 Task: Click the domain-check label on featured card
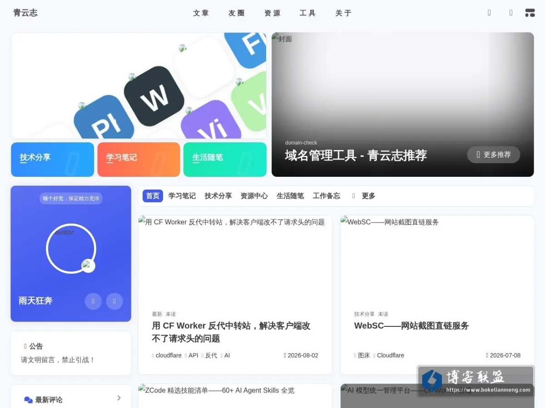tap(301, 143)
